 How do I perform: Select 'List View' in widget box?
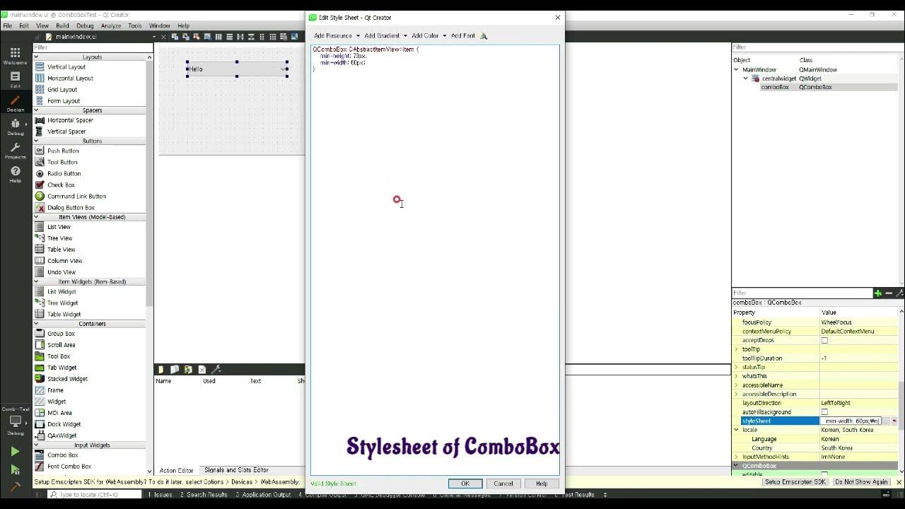coord(59,227)
